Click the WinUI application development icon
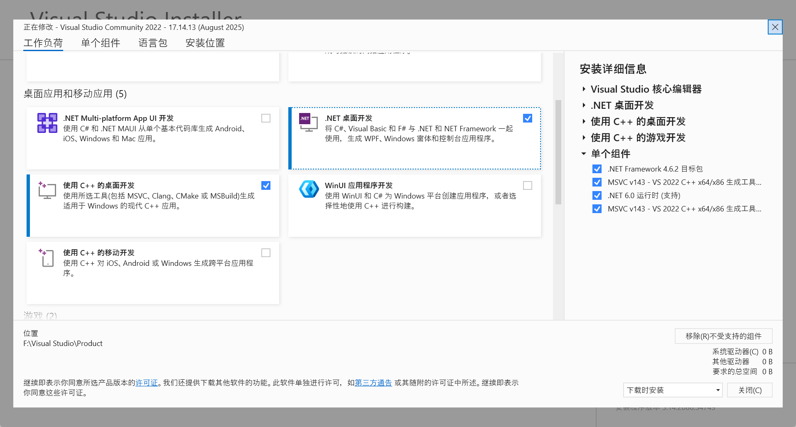This screenshot has height=427, width=796. pyautogui.click(x=309, y=189)
